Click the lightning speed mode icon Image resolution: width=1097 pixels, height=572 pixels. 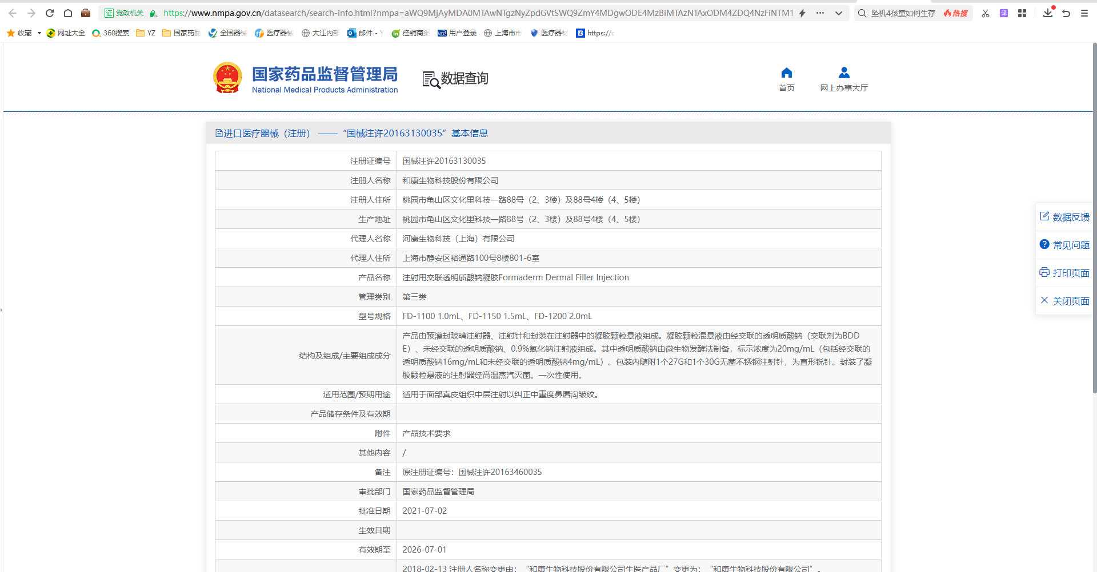[x=802, y=13]
